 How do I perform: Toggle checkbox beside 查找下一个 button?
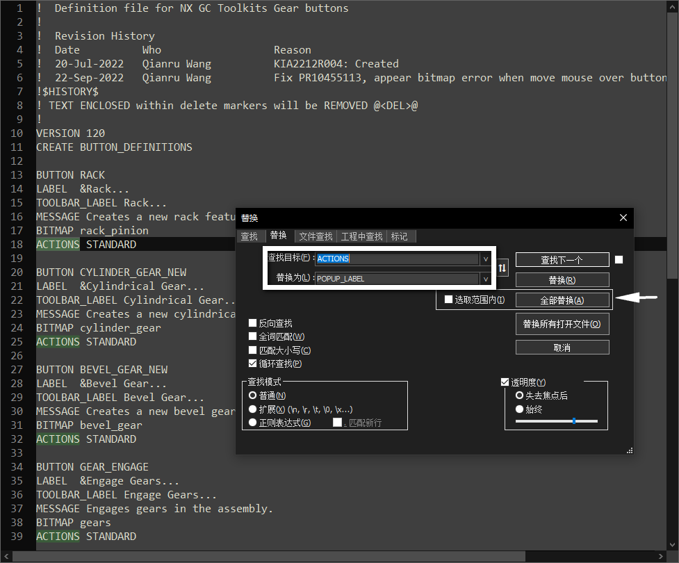pos(619,259)
